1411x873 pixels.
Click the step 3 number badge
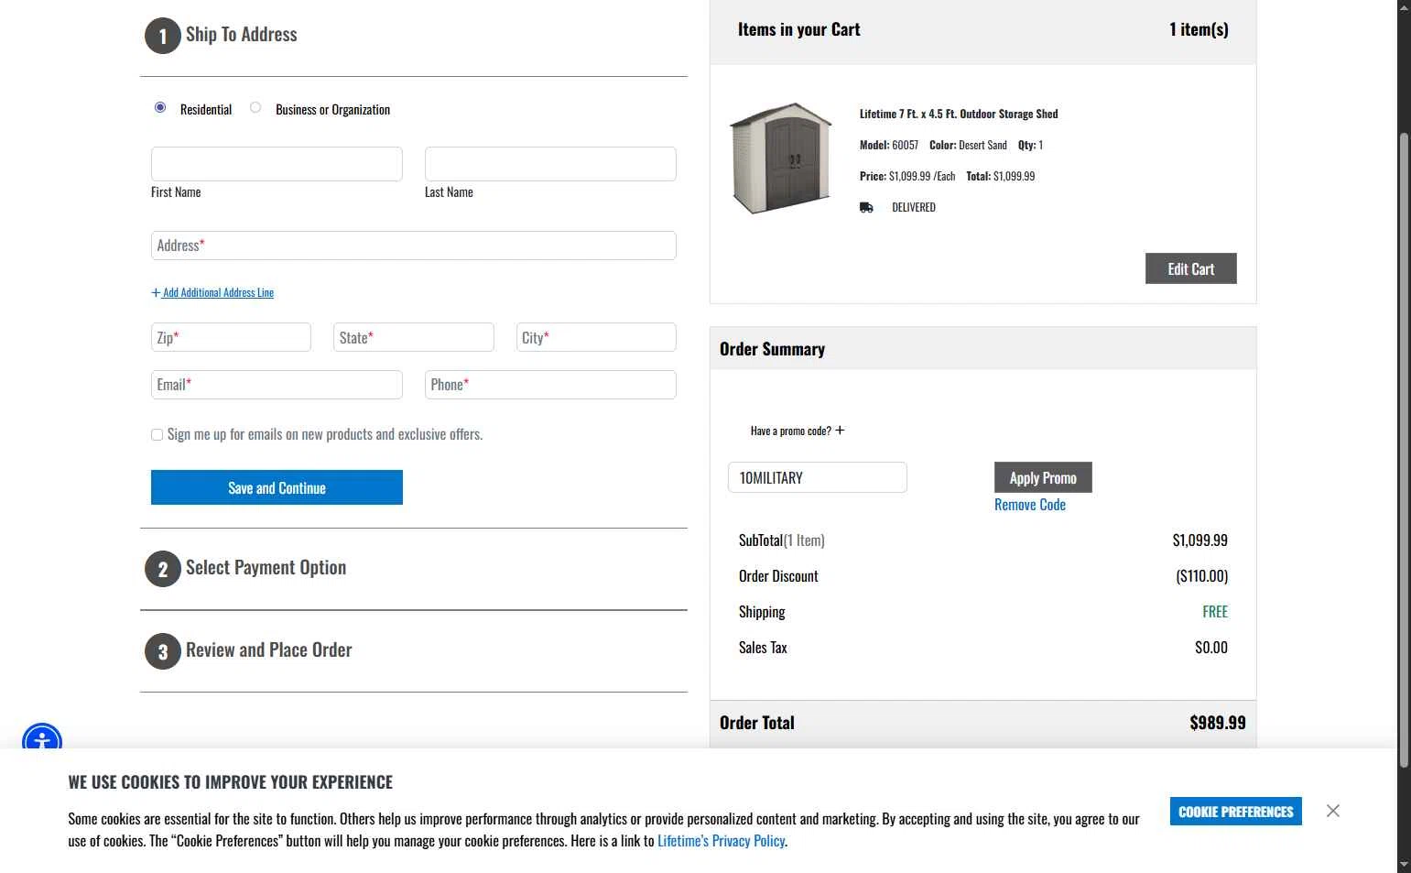163,651
